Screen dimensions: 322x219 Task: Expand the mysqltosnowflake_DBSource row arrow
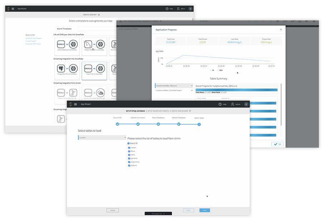point(192,86)
